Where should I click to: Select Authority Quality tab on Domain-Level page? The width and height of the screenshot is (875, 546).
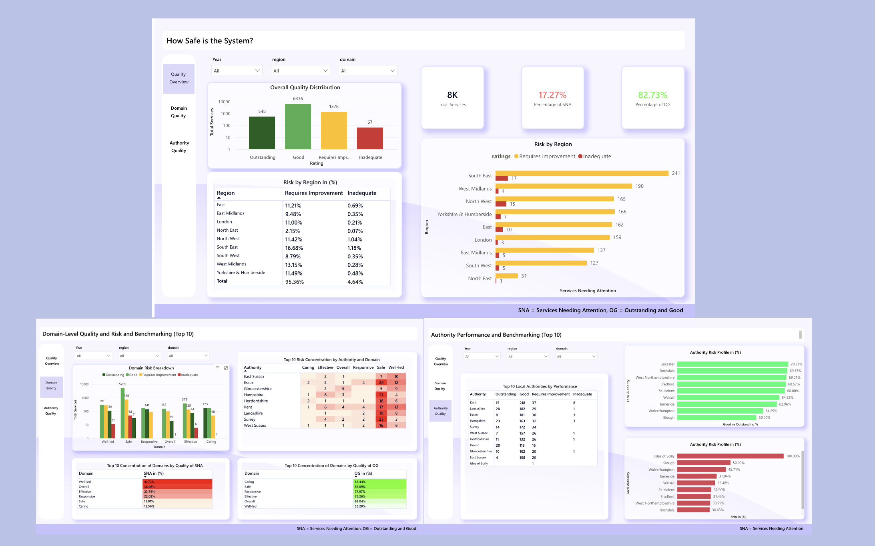tap(51, 411)
